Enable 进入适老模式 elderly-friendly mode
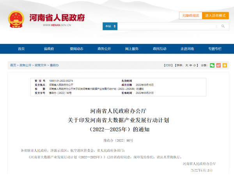Viewport: 234px width, 177px height. 215,16
